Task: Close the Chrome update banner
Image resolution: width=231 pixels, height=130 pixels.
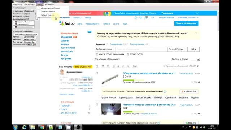Action: pos(197,13)
